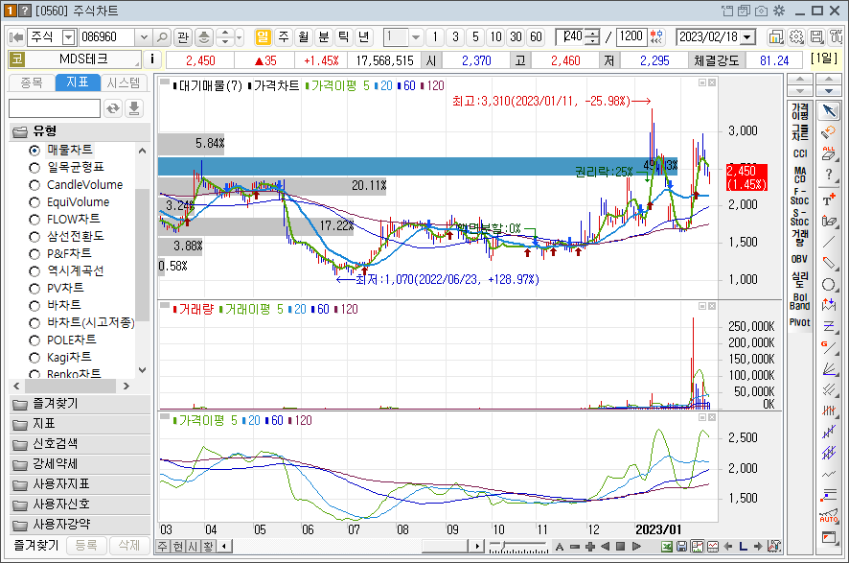Click the MACD indicator button
The height and width of the screenshot is (563, 849).
tap(800, 175)
